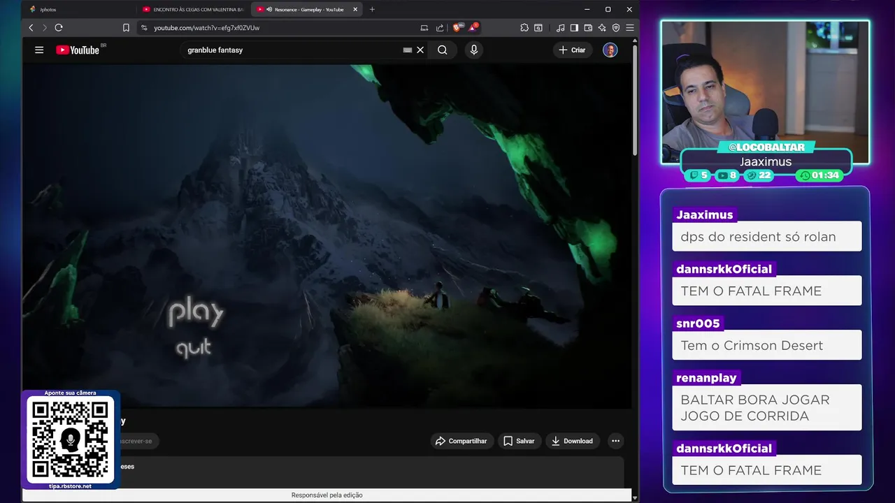Screen dimensions: 895x503
Task: Click snr005's 'Tem o Crimson Desert' message
Action: tap(767, 345)
